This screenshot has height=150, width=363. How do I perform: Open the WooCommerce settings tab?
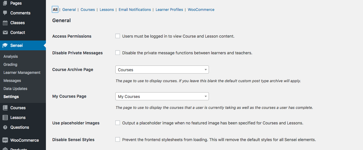click(201, 9)
